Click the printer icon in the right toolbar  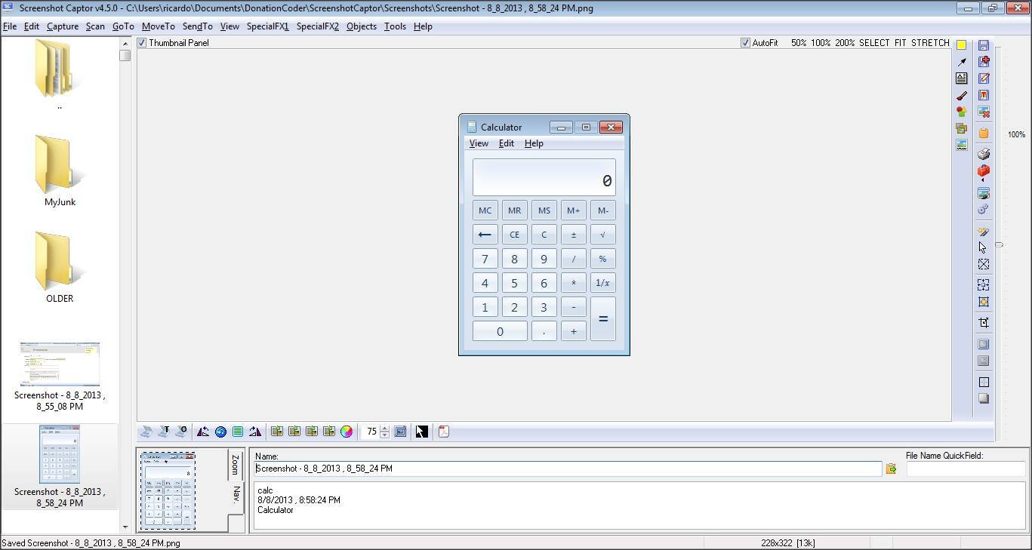[984, 154]
